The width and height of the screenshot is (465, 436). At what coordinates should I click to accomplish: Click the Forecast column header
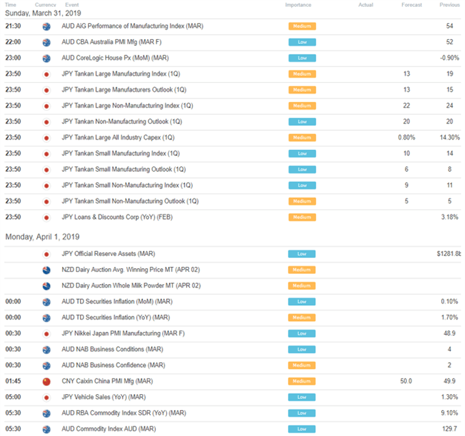point(412,5)
